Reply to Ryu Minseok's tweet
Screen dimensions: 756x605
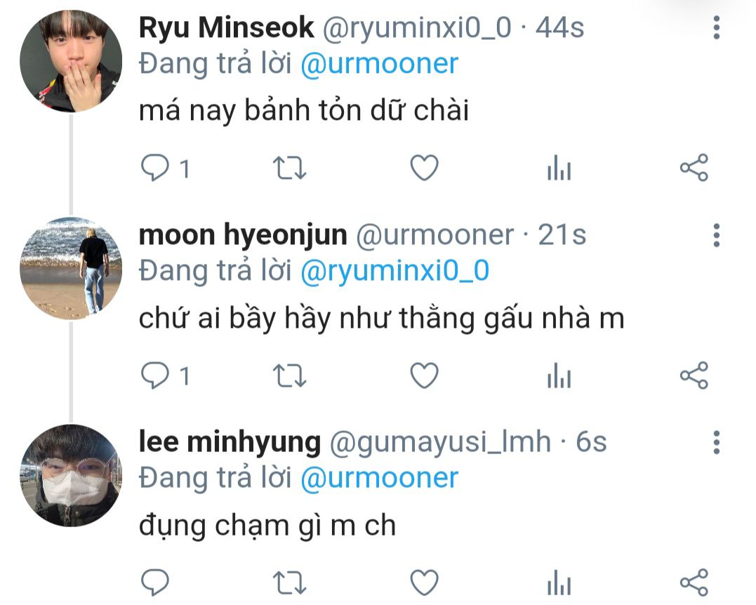154,168
